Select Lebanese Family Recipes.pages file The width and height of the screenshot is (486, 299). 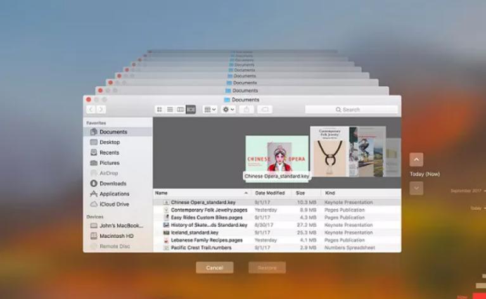click(277, 240)
